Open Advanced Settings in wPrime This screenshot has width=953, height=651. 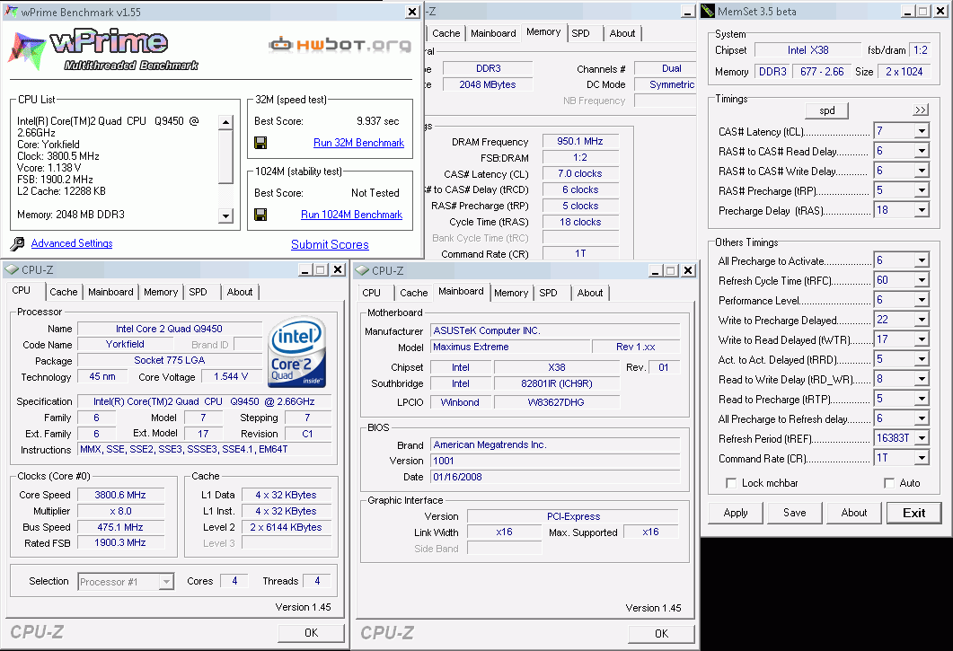[72, 243]
